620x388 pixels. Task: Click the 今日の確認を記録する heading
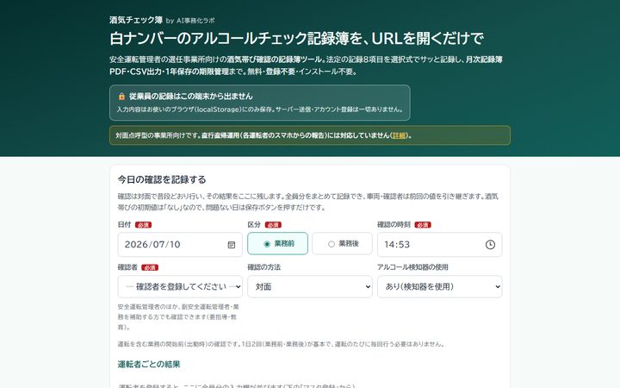tap(162, 179)
